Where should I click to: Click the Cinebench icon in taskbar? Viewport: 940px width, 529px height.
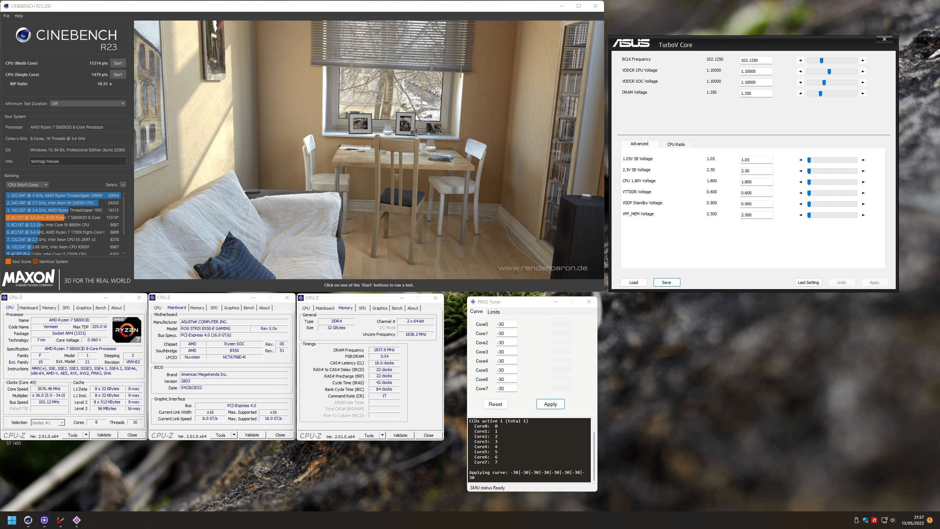coord(28,520)
